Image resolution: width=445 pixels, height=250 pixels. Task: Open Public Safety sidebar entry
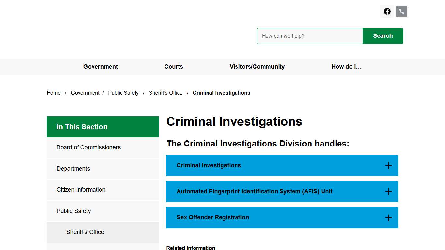pos(74,211)
